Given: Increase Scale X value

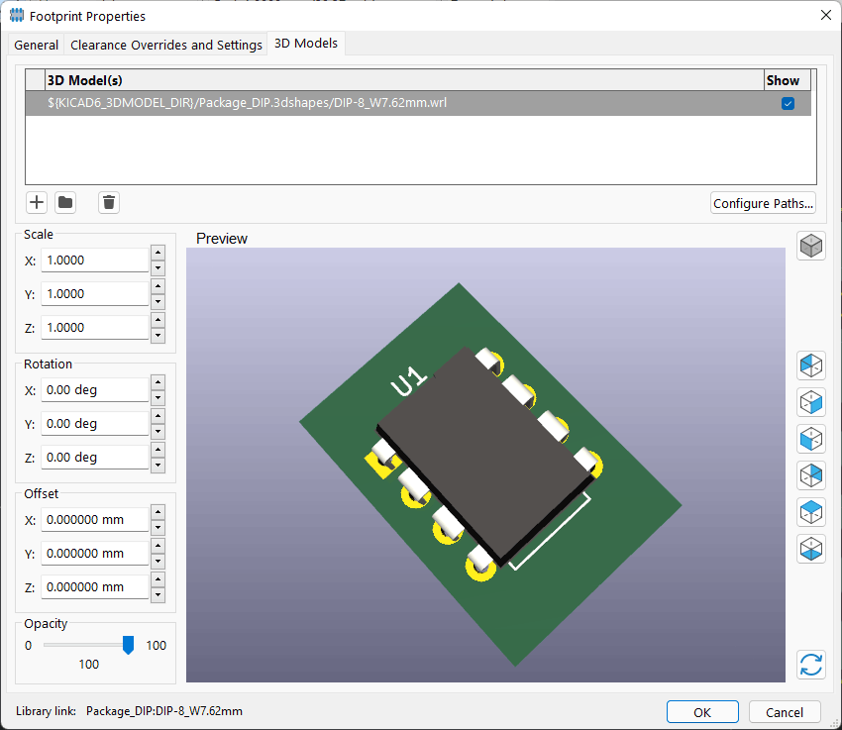Looking at the screenshot, I should click(x=158, y=253).
